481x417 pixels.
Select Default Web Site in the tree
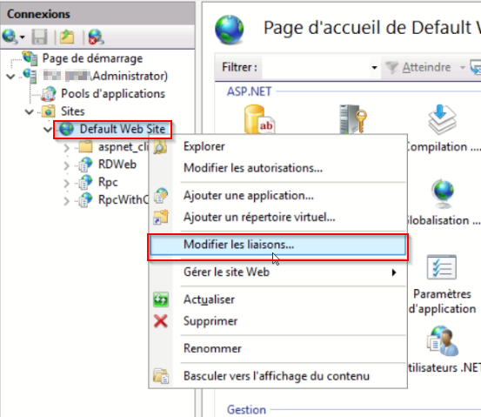(123, 129)
